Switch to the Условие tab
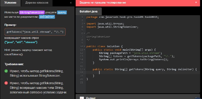202x99 pixels. (10, 3)
